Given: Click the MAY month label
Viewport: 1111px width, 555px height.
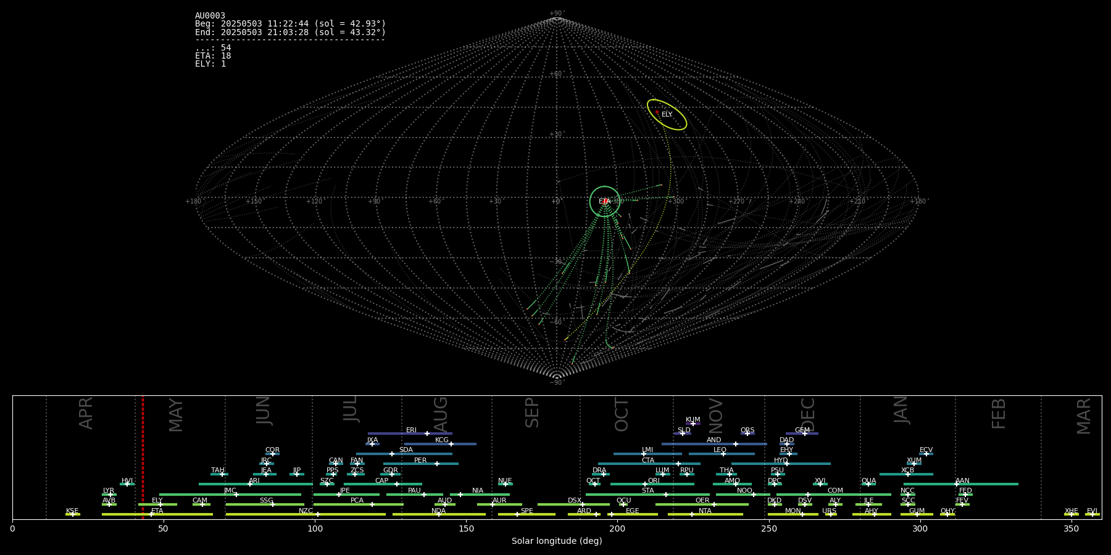Looking at the screenshot, I should (x=176, y=415).
